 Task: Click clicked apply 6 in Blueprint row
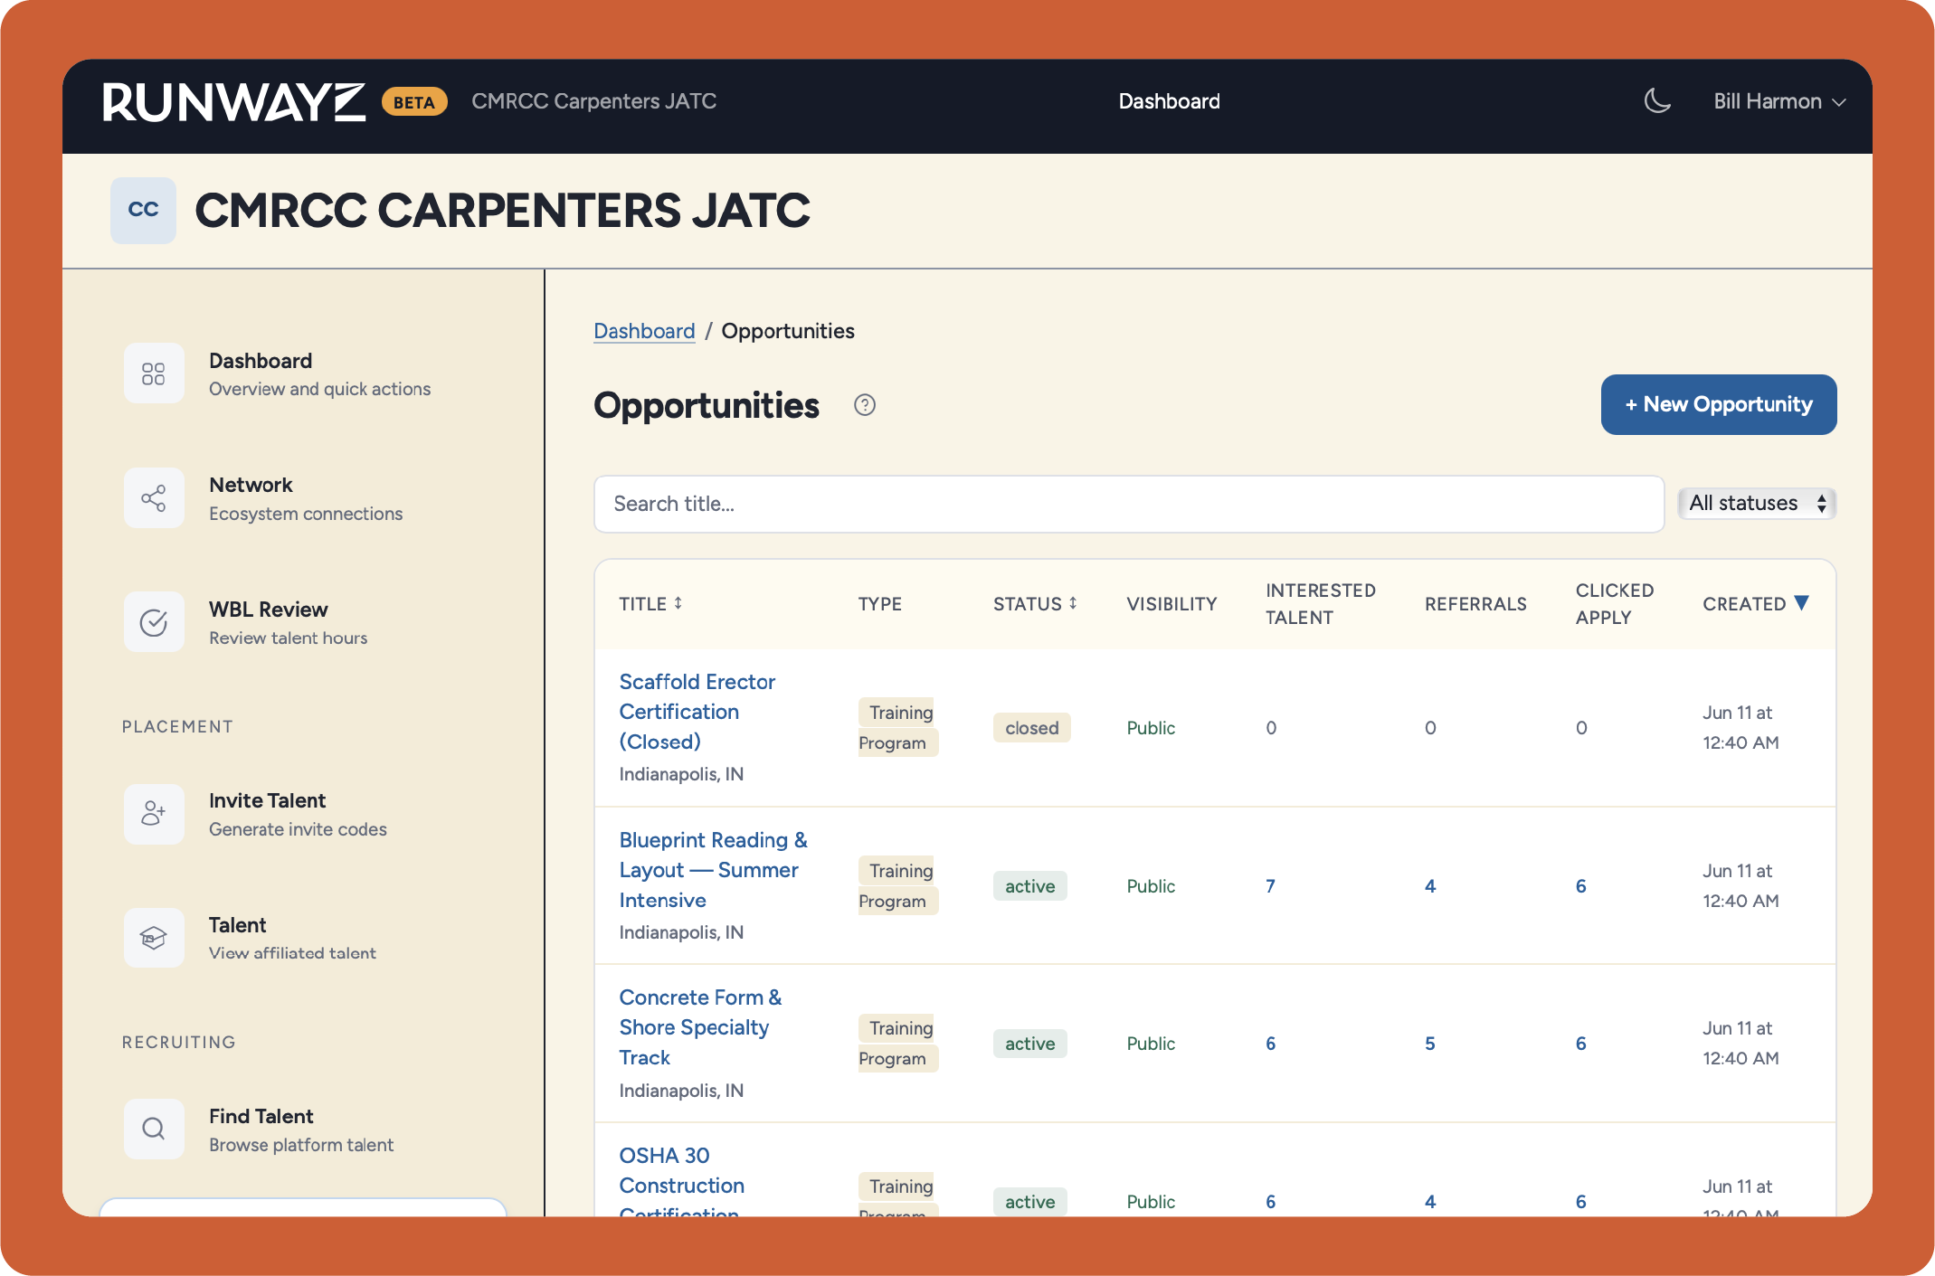(x=1580, y=886)
